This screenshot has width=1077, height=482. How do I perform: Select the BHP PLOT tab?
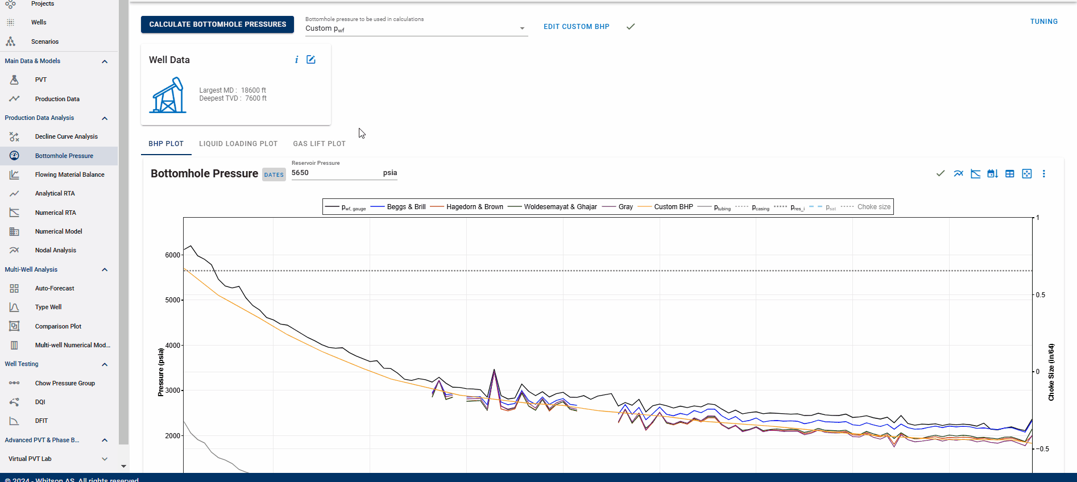point(166,144)
